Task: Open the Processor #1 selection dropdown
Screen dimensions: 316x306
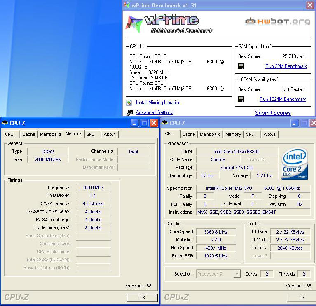Action: tap(237, 274)
